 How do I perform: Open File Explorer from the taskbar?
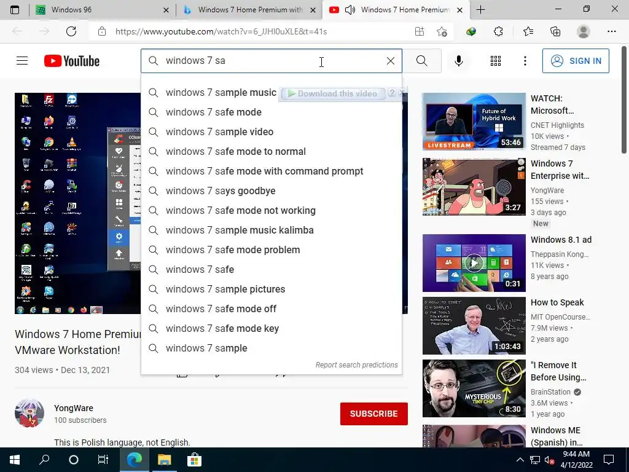[x=164, y=460]
